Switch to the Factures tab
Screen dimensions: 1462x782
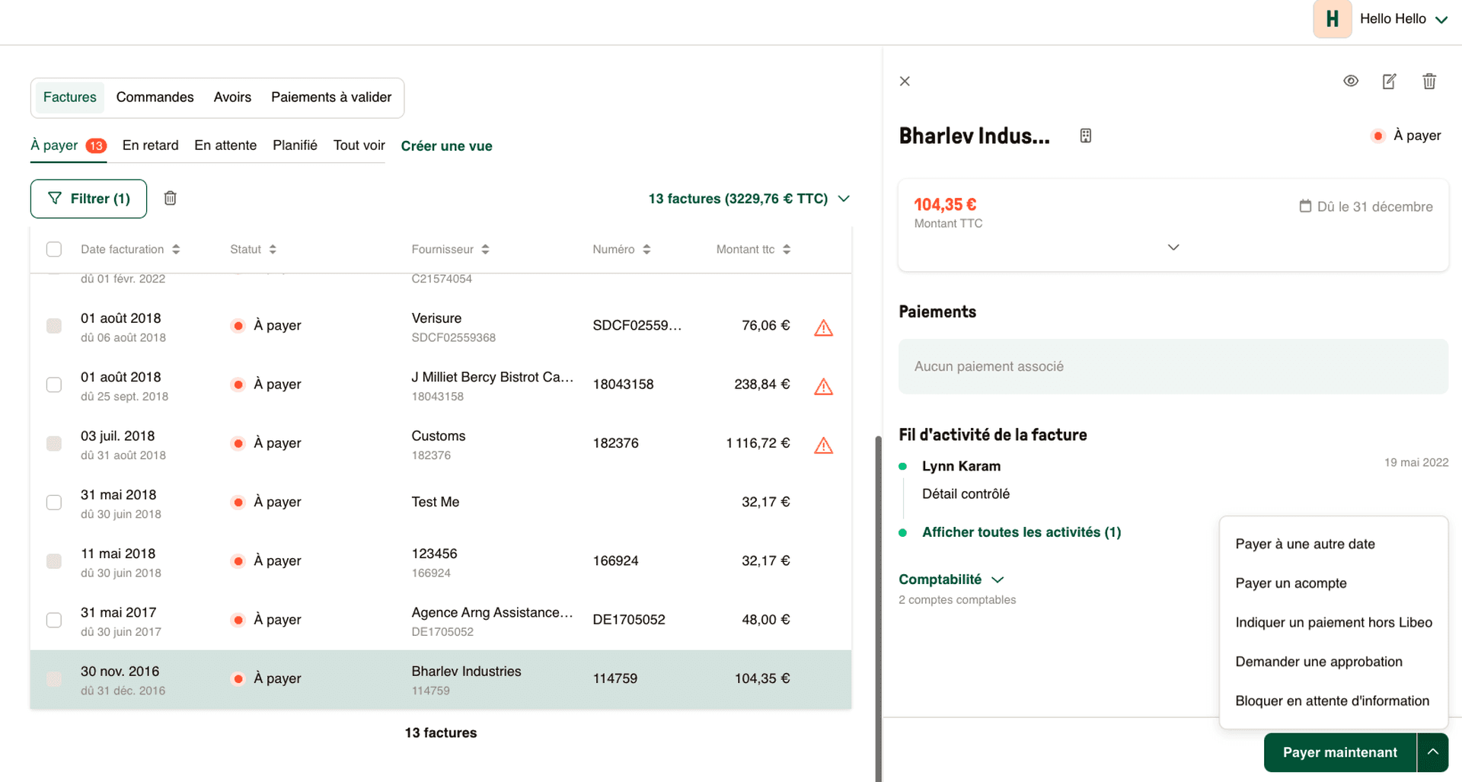(70, 97)
